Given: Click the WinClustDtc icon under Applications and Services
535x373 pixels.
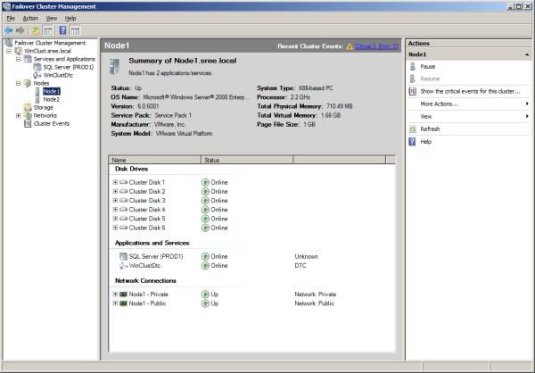Looking at the screenshot, I should [122, 265].
